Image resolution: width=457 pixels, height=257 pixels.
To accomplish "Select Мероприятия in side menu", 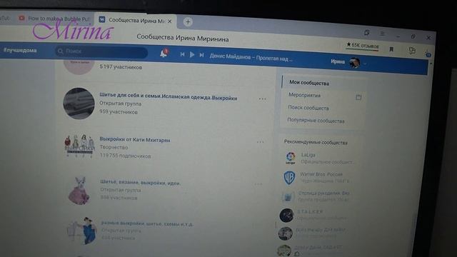I will pos(305,95).
